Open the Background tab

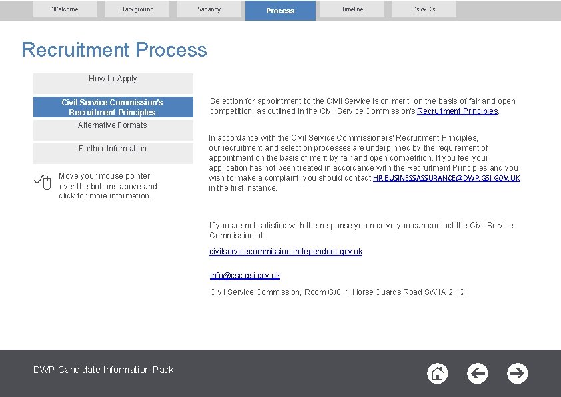137,9
